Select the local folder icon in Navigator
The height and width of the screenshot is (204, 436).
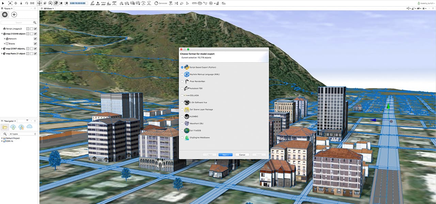coord(5,127)
